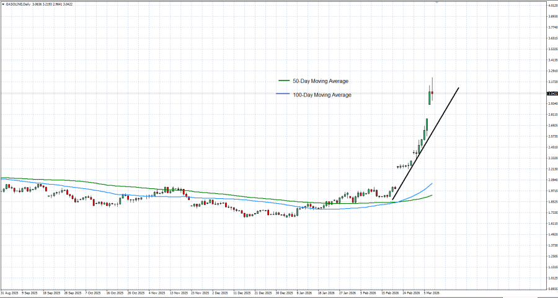Select green line sample in legend

click(284, 81)
